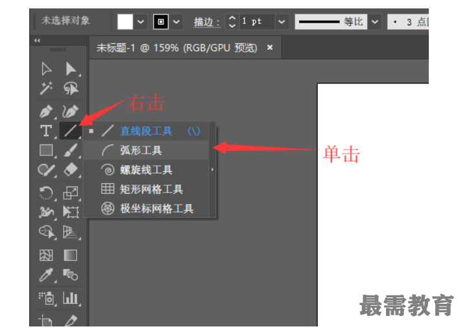This screenshot has width=458, height=331.
Task: Click the white fill color swatch
Action: tap(125, 21)
